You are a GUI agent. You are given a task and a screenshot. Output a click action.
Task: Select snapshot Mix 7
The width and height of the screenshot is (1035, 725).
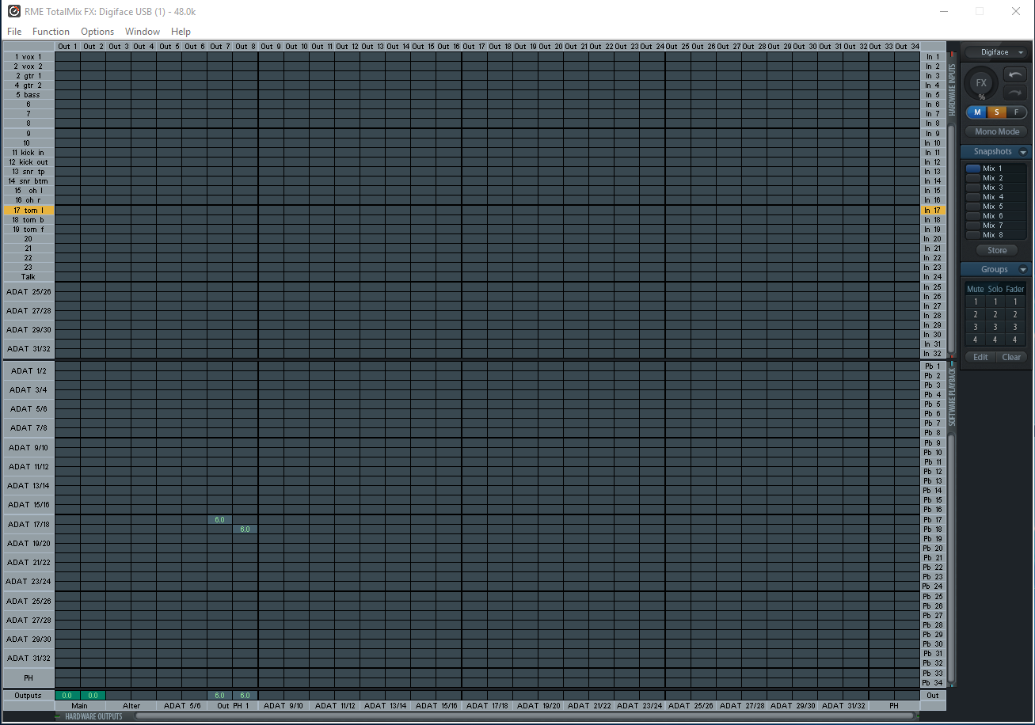[x=996, y=226]
